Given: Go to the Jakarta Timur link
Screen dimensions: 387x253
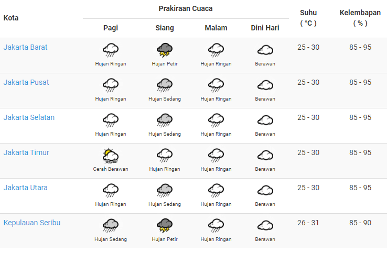Looking at the screenshot, I should [26, 152].
